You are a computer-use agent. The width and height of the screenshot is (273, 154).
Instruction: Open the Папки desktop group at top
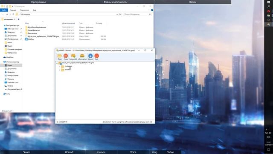point(192,2)
